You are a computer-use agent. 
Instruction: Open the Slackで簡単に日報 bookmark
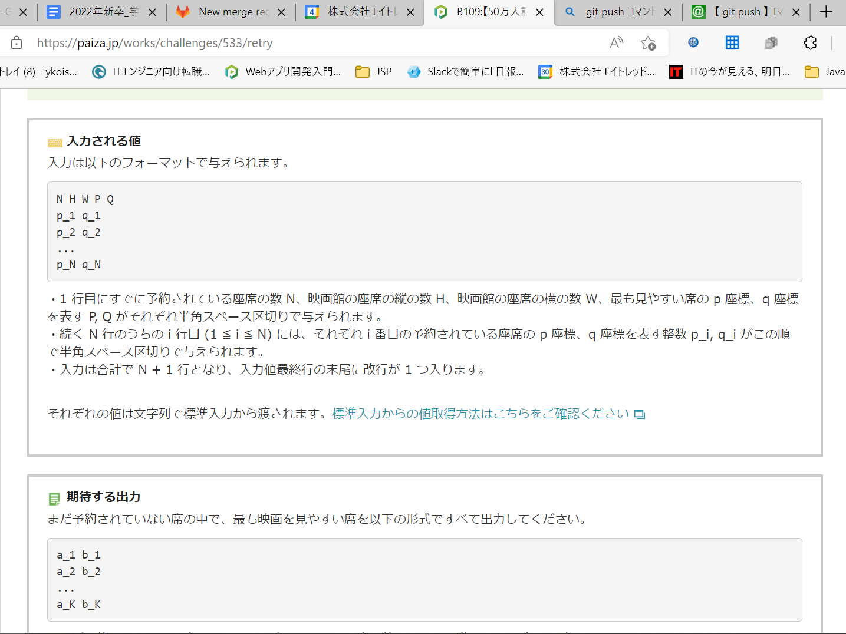click(466, 72)
